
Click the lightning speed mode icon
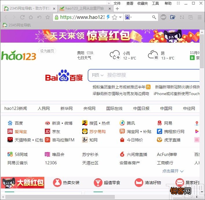coord(108,17)
